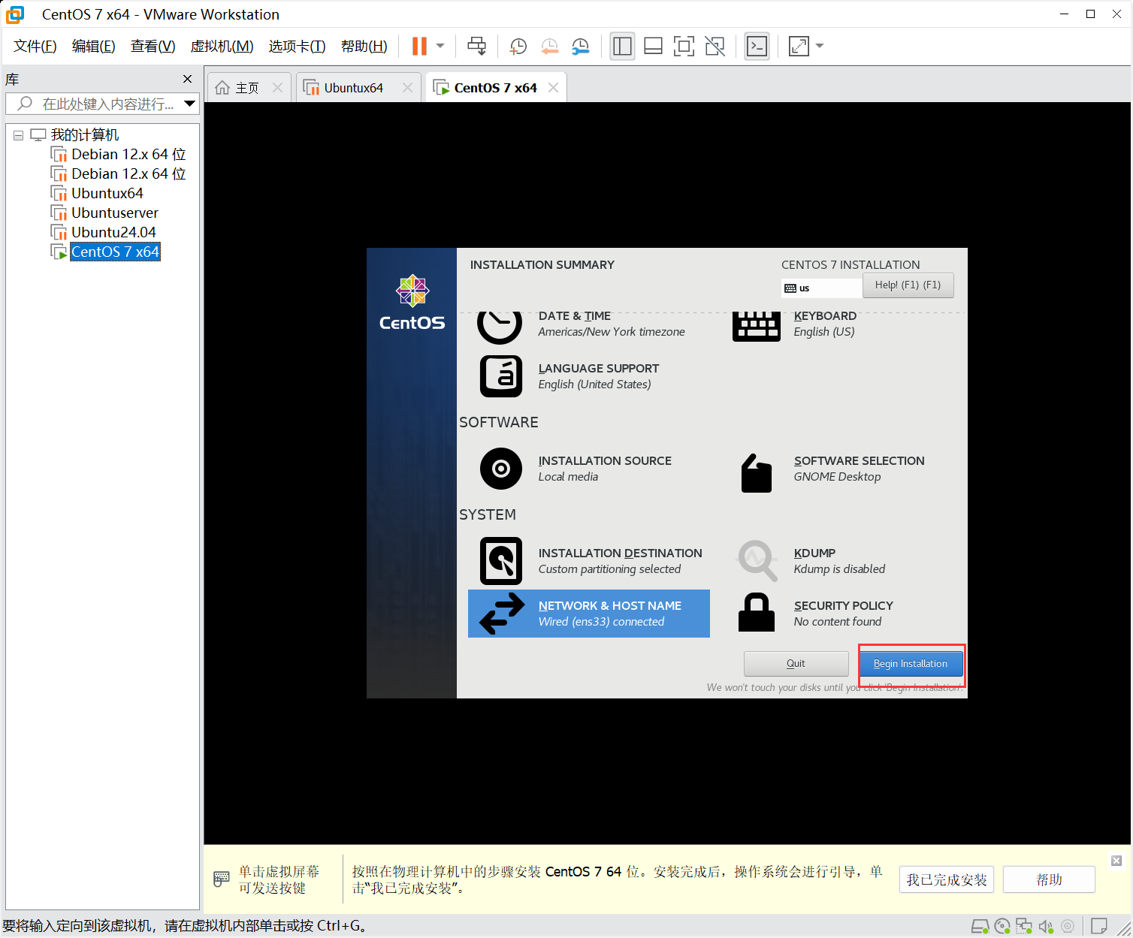
Task: Open the Software Selection package icon
Action: [x=756, y=472]
